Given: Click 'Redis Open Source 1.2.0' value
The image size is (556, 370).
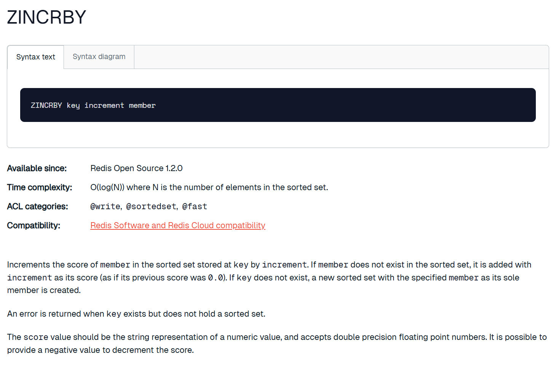Looking at the screenshot, I should click(x=136, y=168).
